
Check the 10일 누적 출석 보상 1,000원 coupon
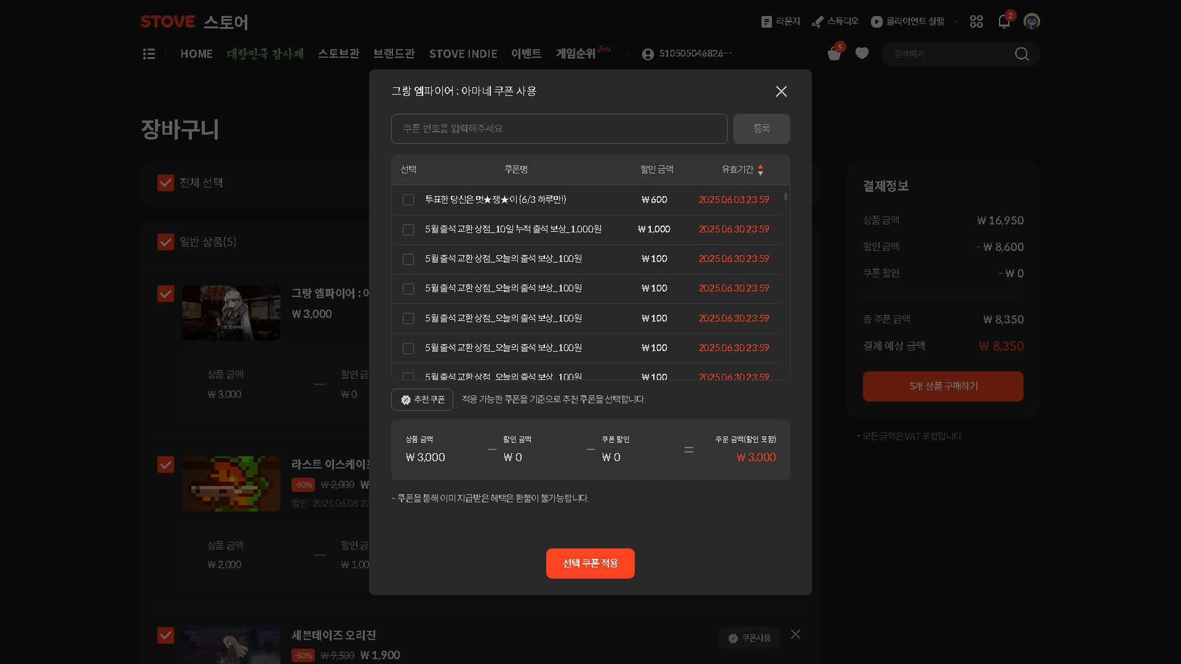pyautogui.click(x=408, y=229)
